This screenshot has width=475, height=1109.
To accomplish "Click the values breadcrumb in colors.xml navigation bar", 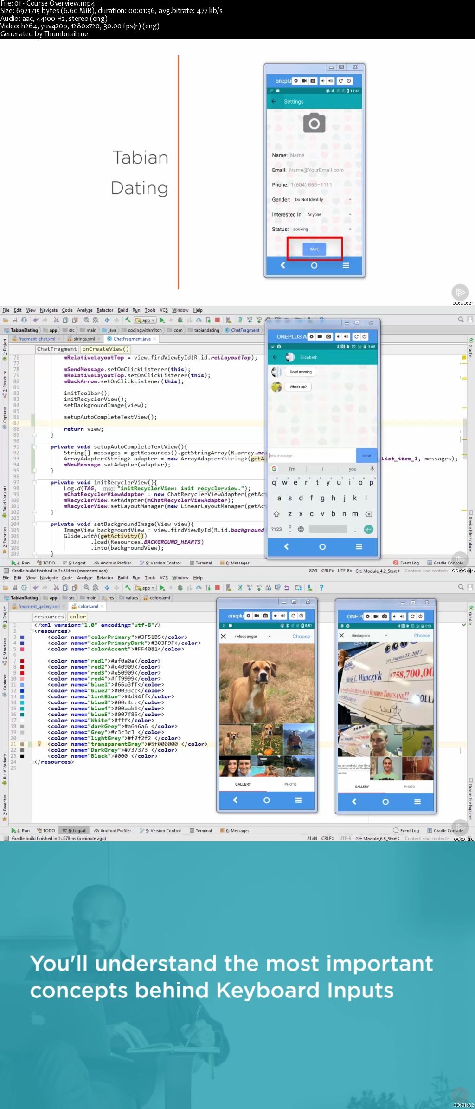I will (128, 598).
